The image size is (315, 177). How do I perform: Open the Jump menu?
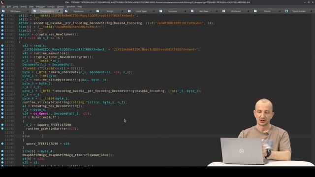pyautogui.click(x=15, y=6)
